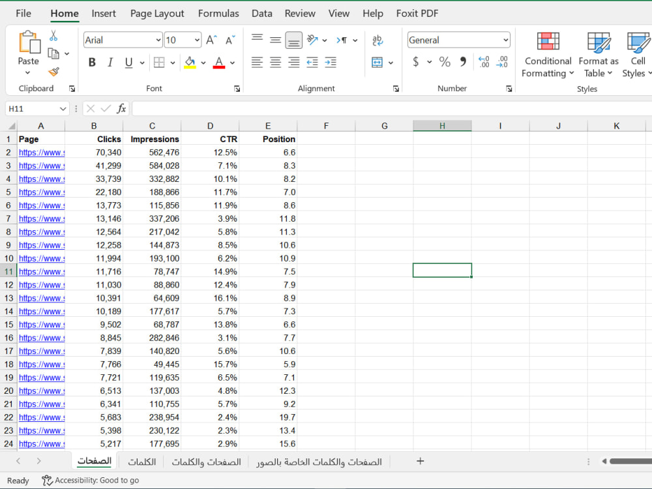This screenshot has width=652, height=489.
Task: Apply Comma Style number format
Action: point(463,61)
